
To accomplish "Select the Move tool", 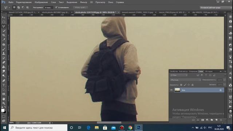I will [4, 17].
